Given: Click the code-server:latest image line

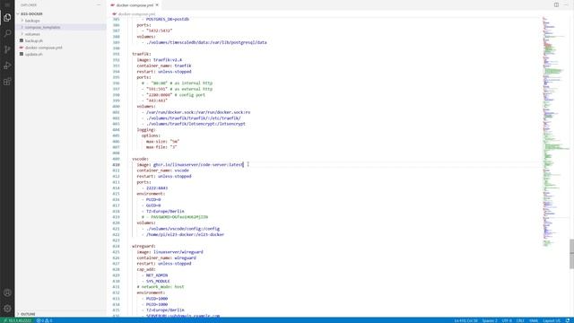Looking at the screenshot, I should (x=190, y=165).
